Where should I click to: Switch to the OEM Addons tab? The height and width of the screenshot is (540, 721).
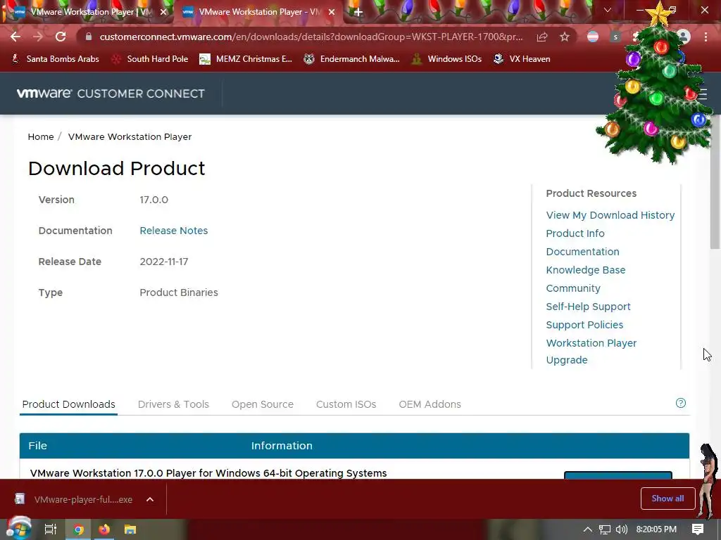pyautogui.click(x=430, y=404)
